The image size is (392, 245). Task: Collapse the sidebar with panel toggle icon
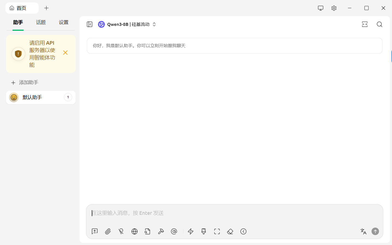(90, 24)
